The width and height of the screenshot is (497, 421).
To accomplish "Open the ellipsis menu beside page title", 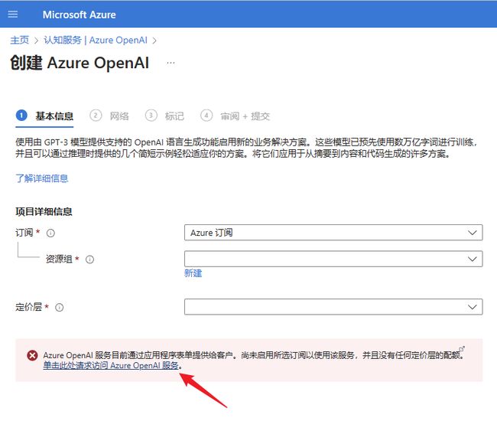I will (x=171, y=63).
